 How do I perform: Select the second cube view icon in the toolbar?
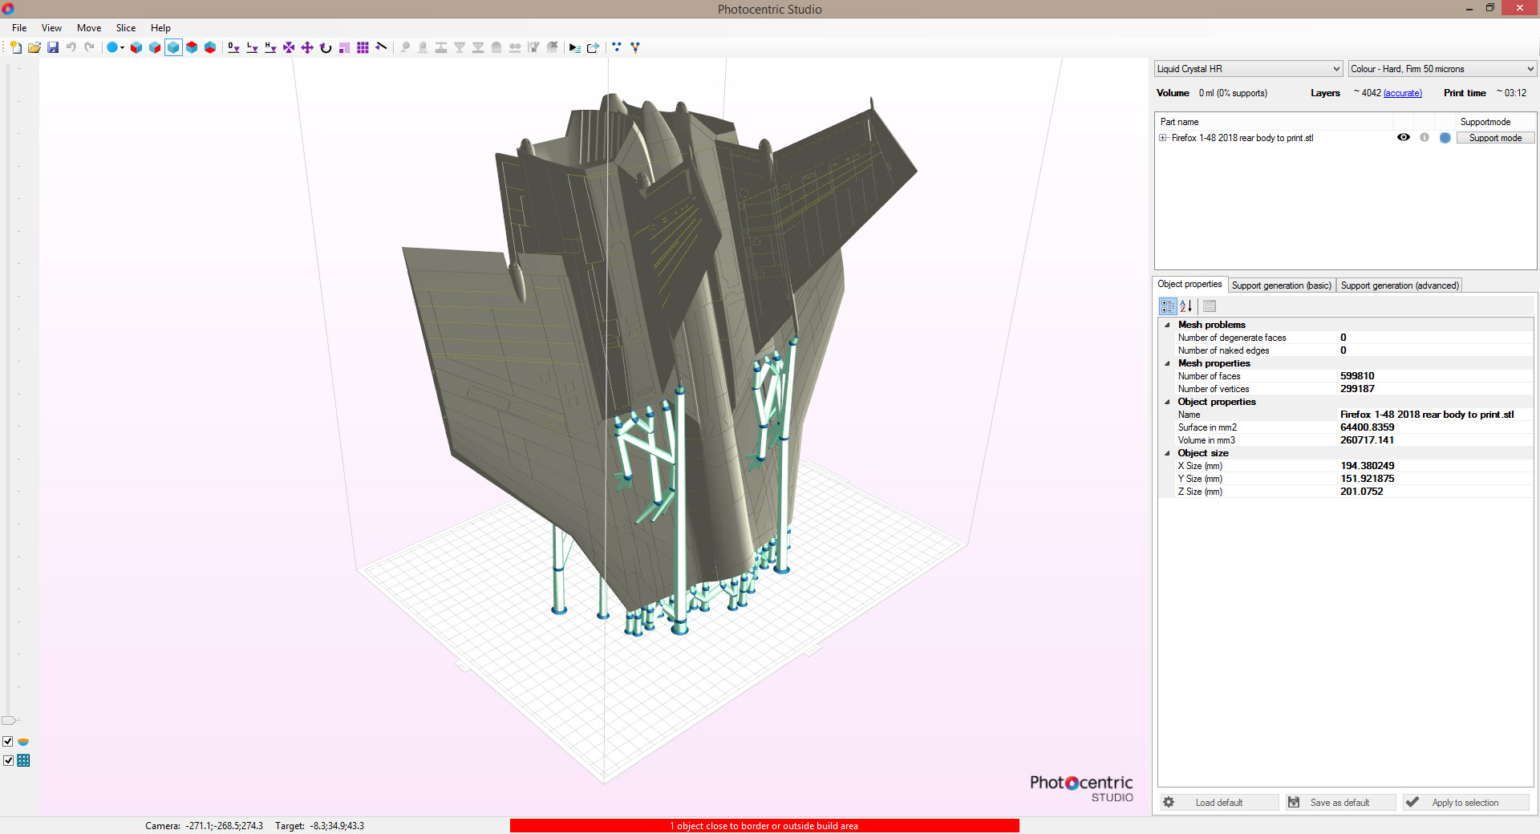coord(155,47)
